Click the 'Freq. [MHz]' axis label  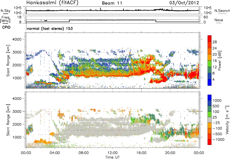5,20
